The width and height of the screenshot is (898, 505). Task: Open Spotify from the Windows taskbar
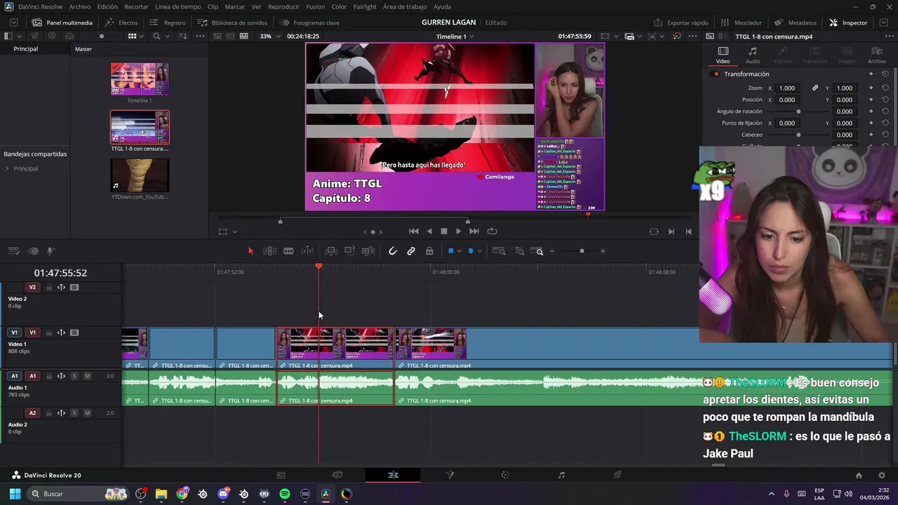click(285, 494)
